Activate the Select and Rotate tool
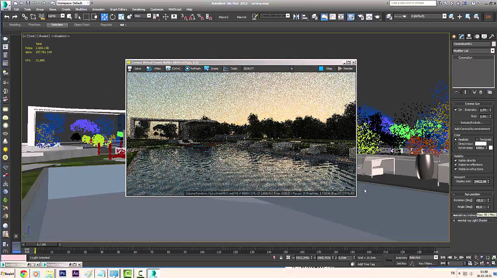Image resolution: width=497 pixels, height=278 pixels. click(113, 17)
